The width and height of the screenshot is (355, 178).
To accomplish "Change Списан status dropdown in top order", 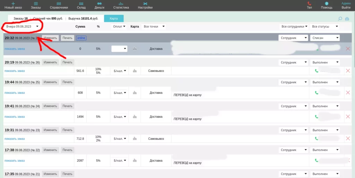I will point(325,38).
